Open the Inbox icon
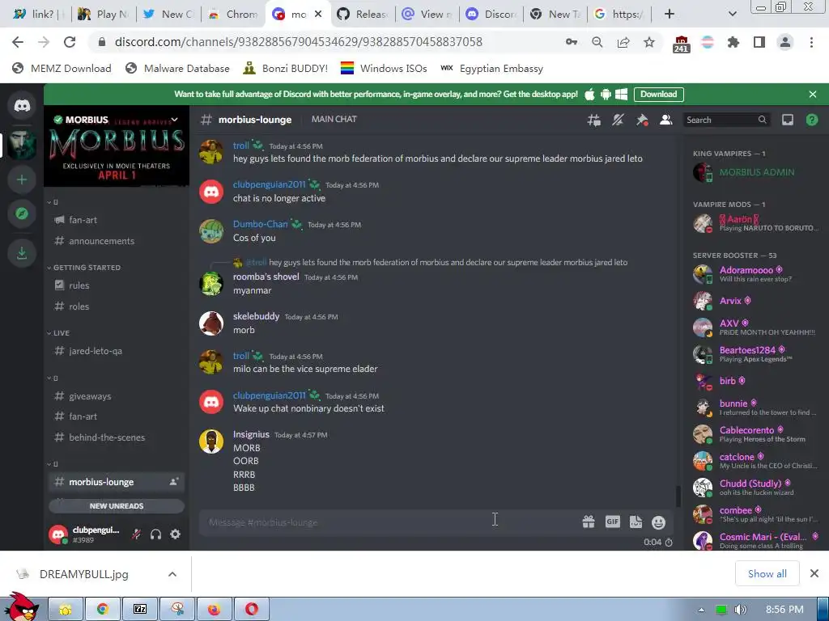The width and height of the screenshot is (829, 621). pos(787,120)
